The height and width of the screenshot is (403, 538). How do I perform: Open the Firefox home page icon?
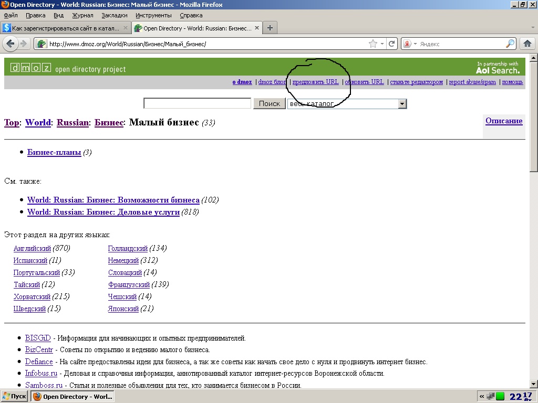coord(527,44)
